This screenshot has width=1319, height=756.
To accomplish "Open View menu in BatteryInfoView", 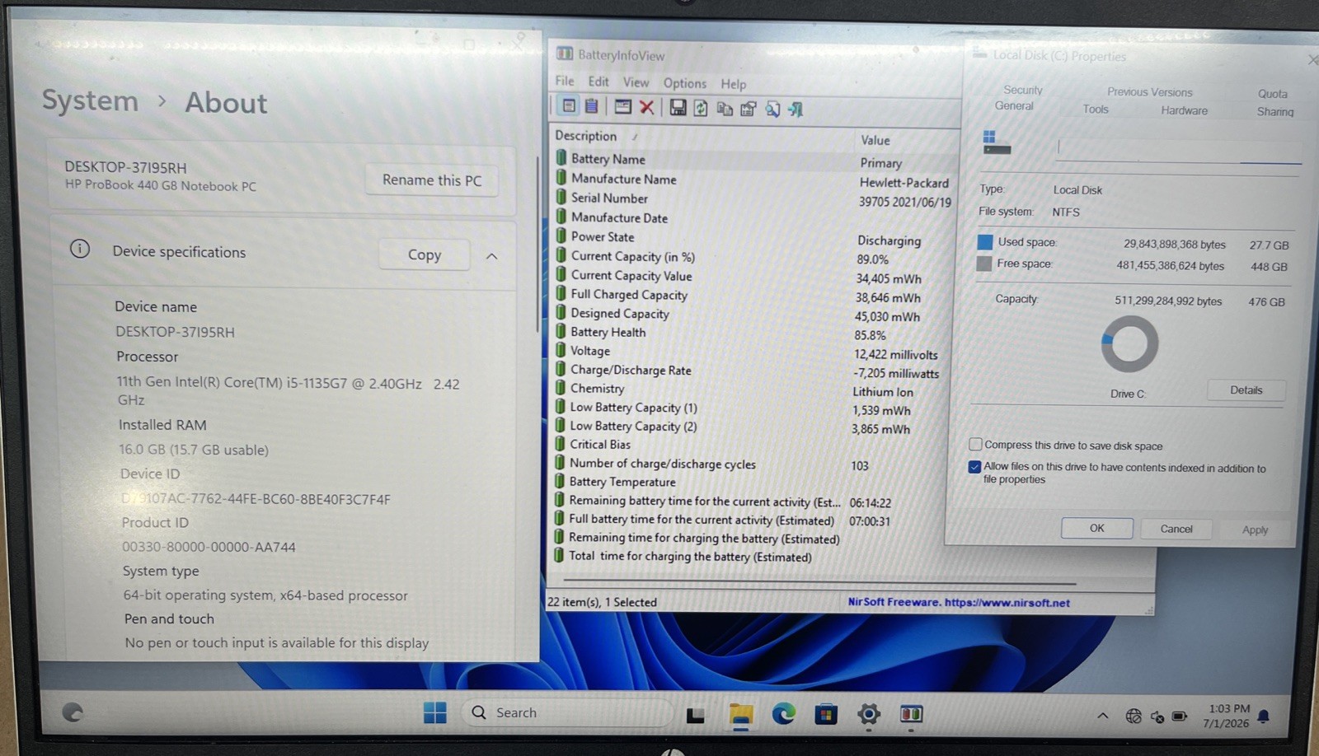I will (x=636, y=82).
